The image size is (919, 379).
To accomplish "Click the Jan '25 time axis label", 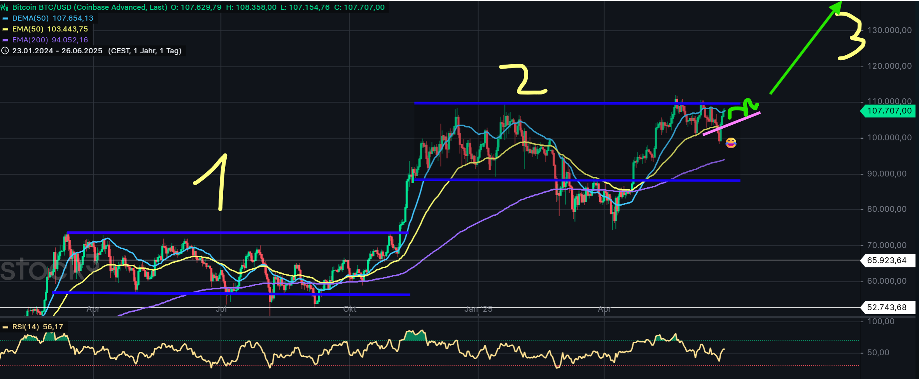I will [478, 309].
